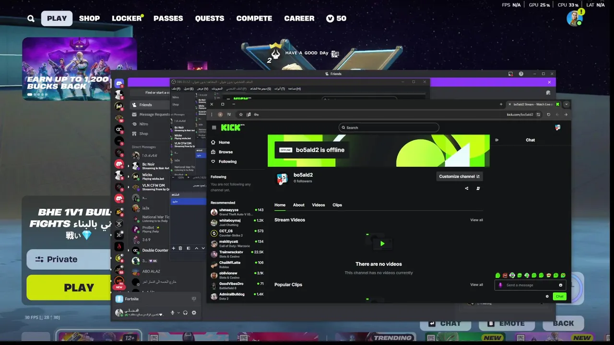This screenshot has height=345, width=614.
Task: Open Discord user settings gear
Action: coord(194,313)
